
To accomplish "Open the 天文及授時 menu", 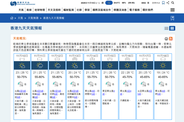I will 54,10.
